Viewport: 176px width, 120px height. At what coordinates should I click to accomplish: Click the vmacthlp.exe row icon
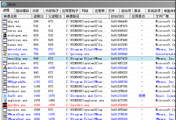coord(5,58)
